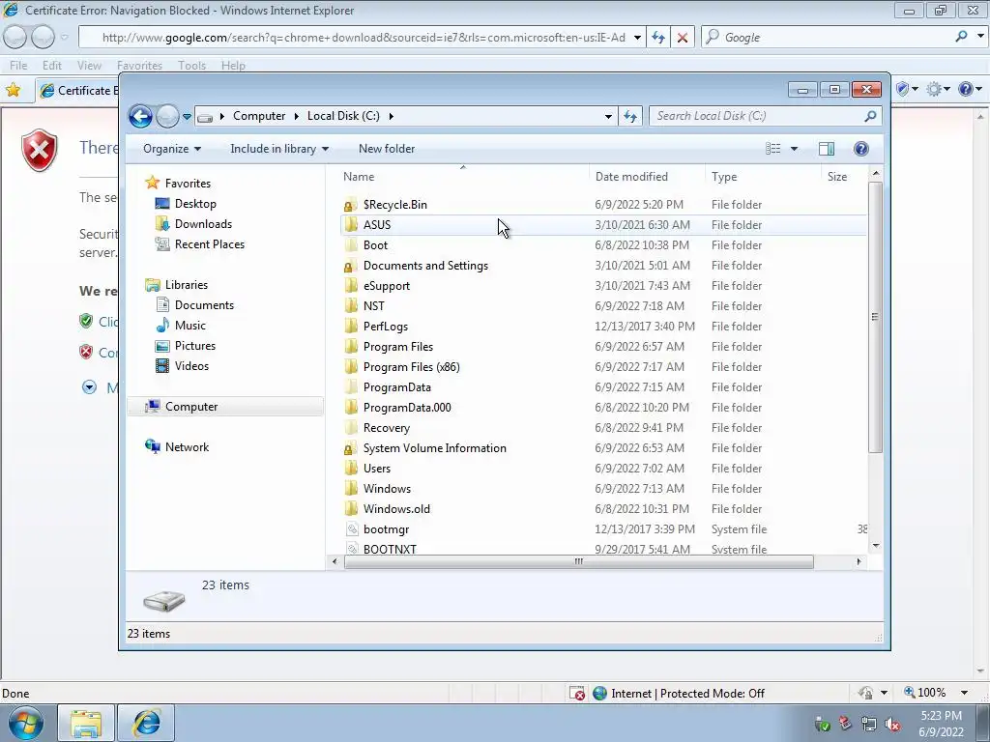
Task: Select Recent Places in navigation pane
Action: point(209,244)
